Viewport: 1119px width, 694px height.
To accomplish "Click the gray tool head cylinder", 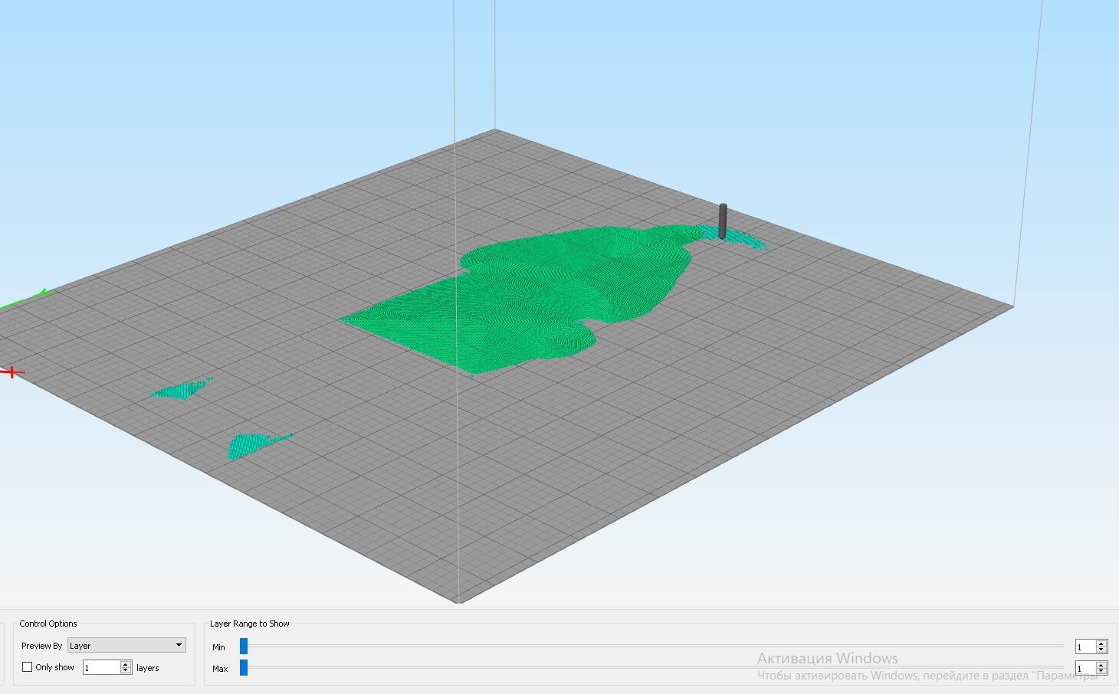I will 723,221.
